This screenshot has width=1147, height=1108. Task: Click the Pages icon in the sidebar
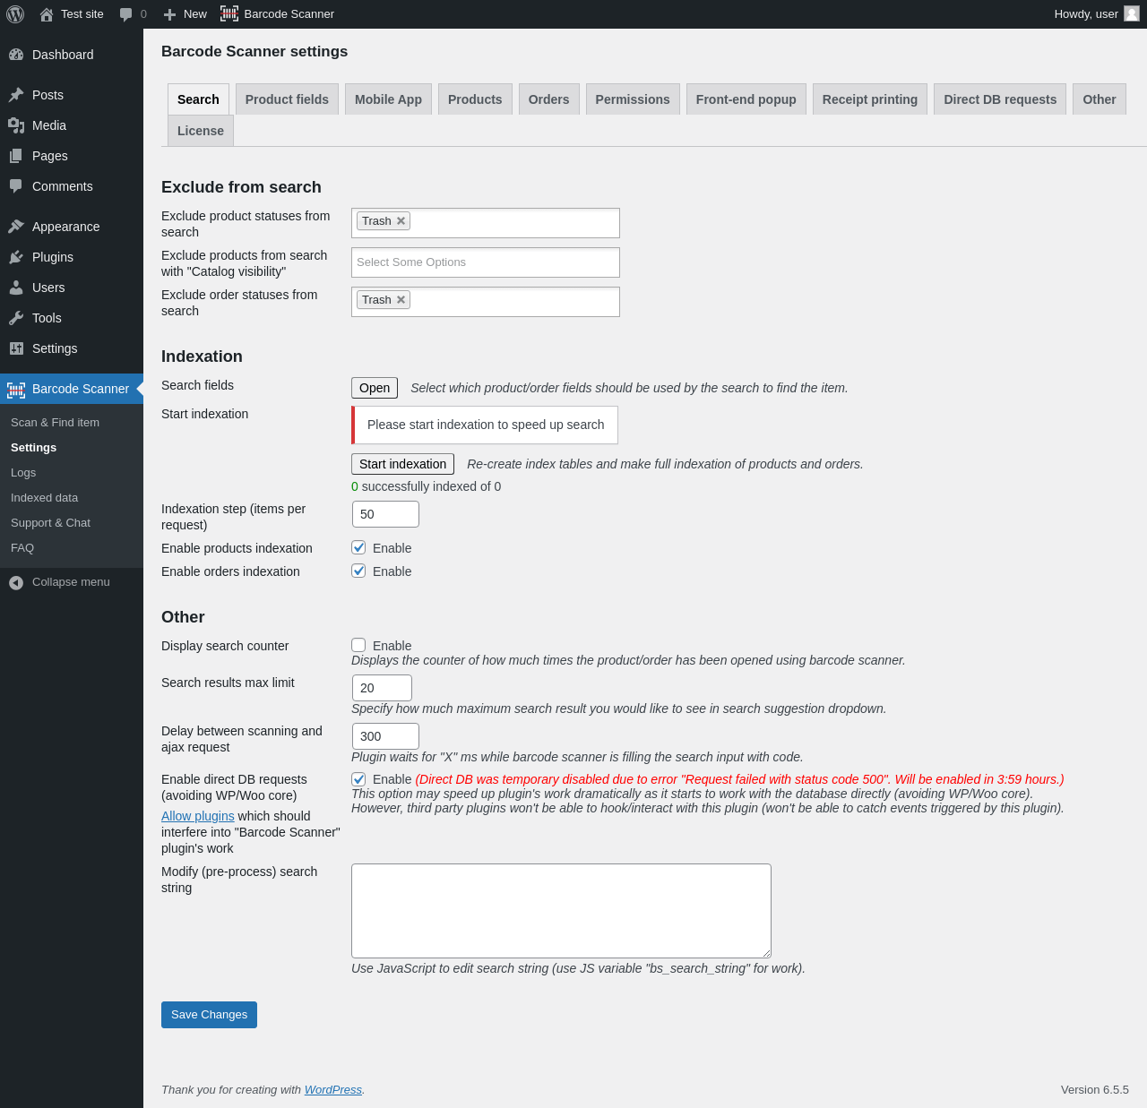pos(16,156)
